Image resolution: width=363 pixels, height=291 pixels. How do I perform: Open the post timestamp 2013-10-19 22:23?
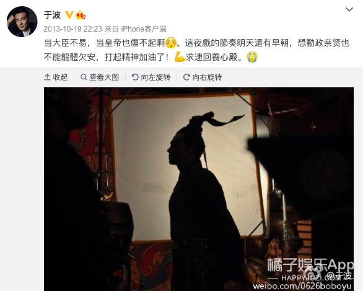(x=72, y=29)
